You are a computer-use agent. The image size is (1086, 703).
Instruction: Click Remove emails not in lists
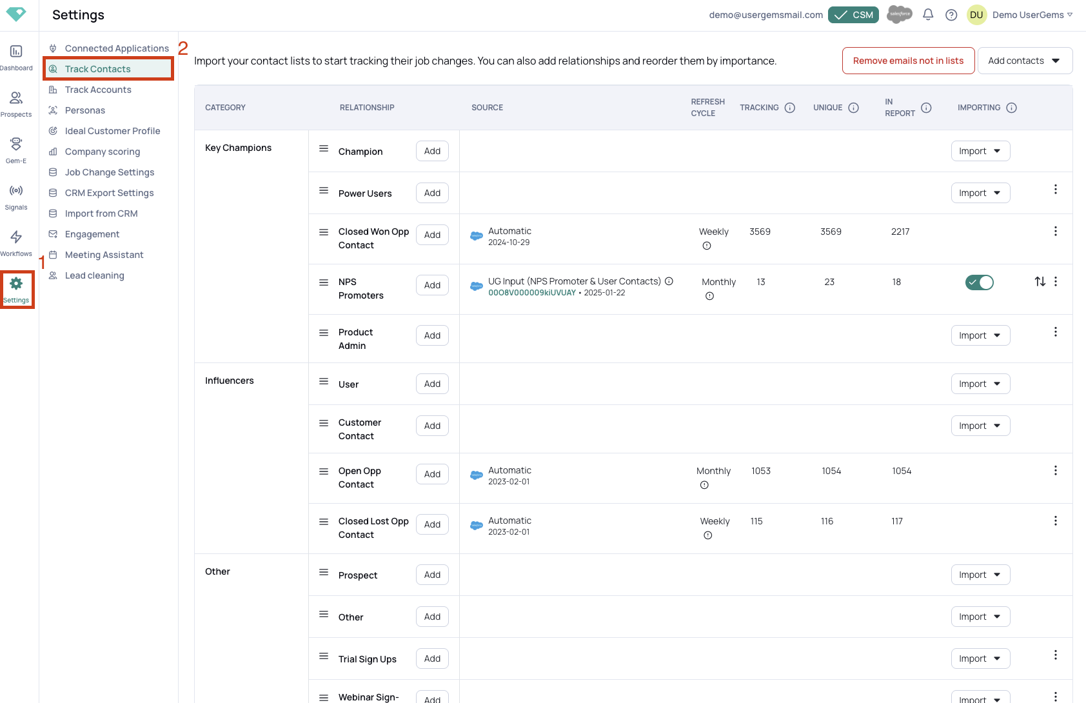[908, 61]
